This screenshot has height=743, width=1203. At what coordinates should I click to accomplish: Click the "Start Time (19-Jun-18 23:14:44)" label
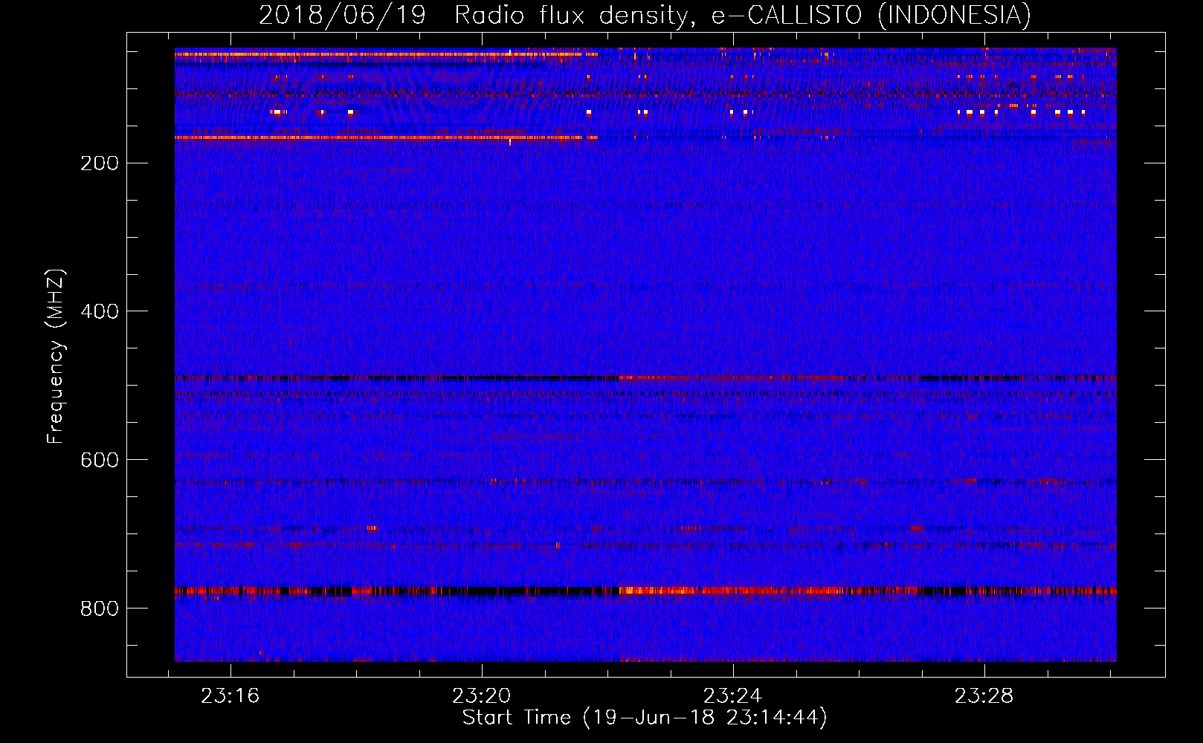645,718
